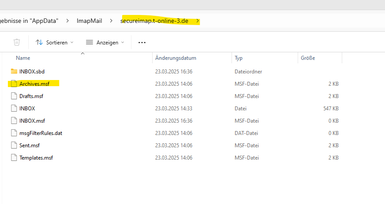Select the INBOX.sbd folder icon
Image resolution: width=385 pixels, height=204 pixels.
coord(14,71)
